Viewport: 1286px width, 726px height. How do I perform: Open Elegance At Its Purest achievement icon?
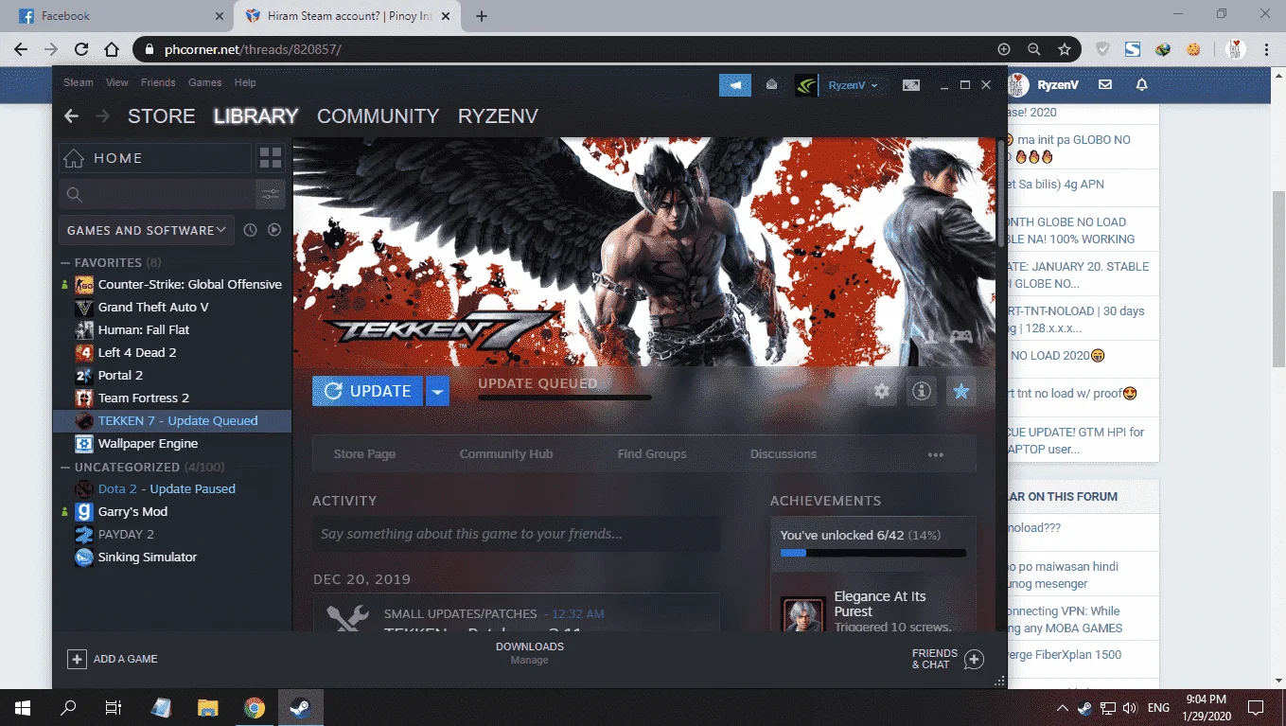(x=802, y=614)
